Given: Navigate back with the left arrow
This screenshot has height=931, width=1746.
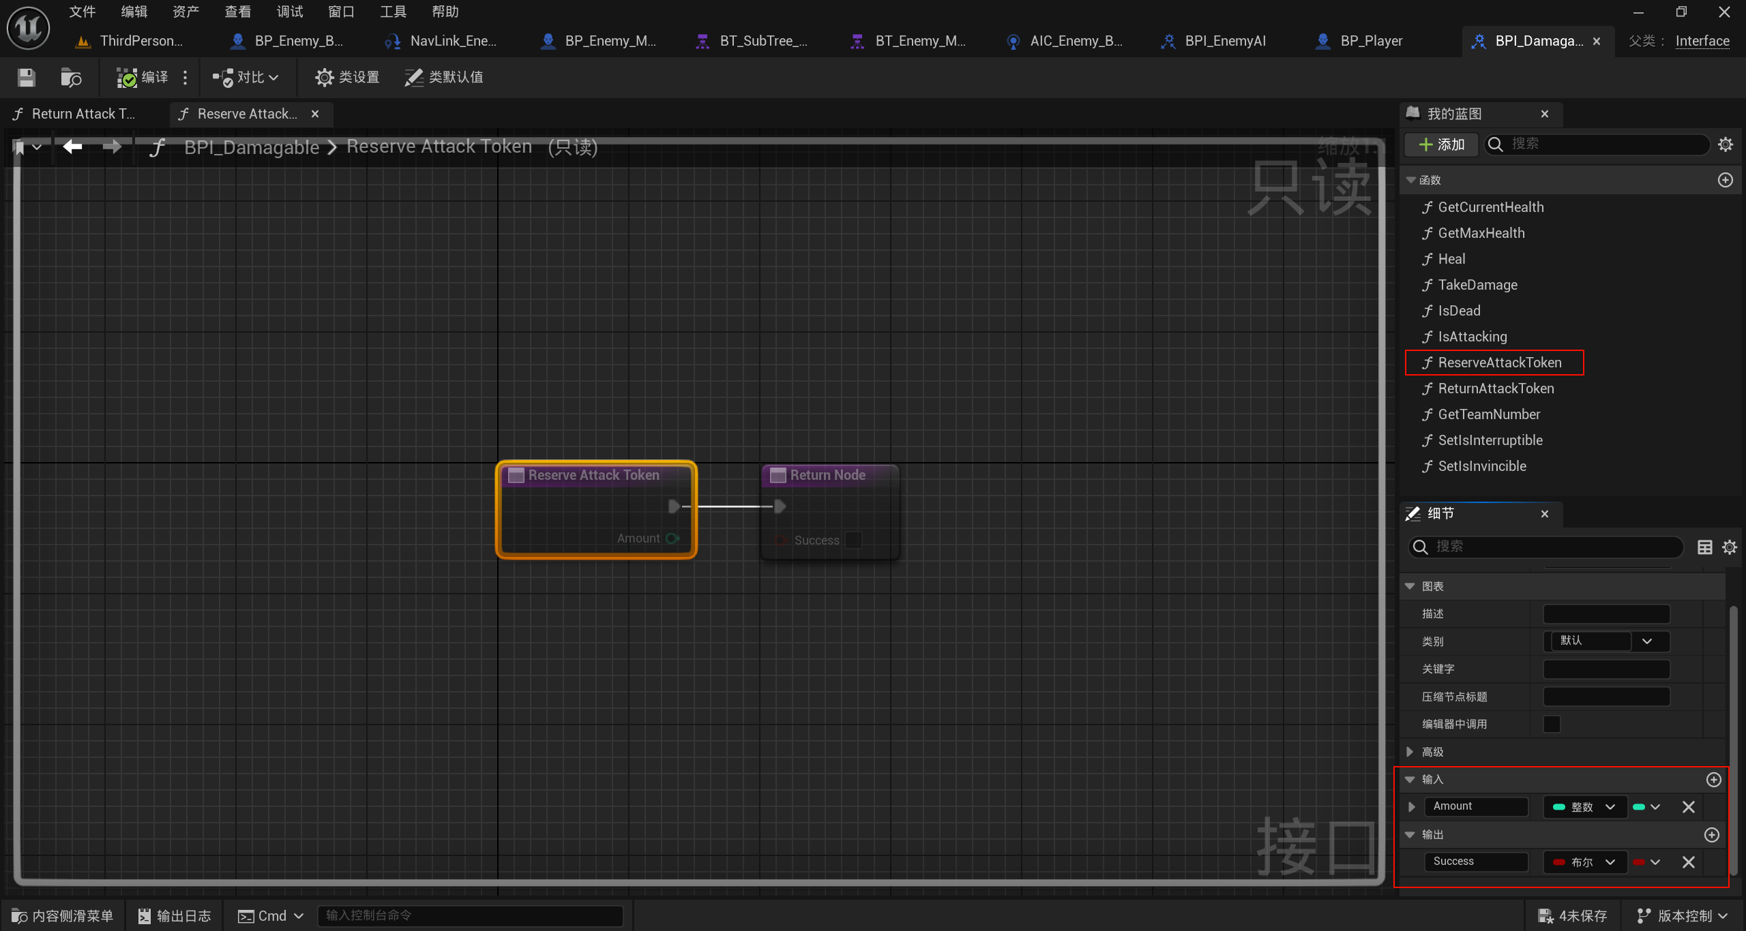Looking at the screenshot, I should coord(72,147).
